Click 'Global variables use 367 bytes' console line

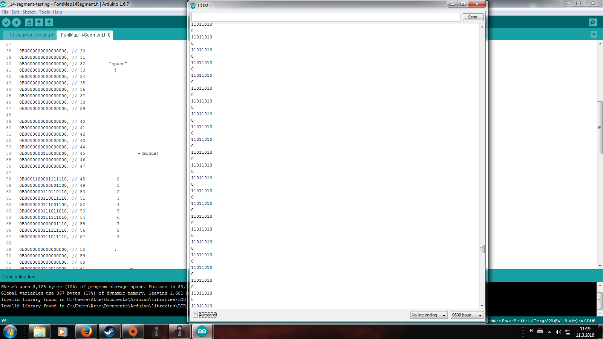93,293
